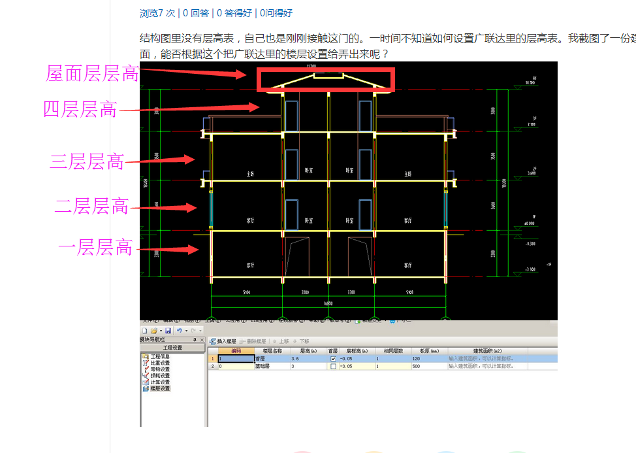Click the 编码 cell showing 0
Viewport: 636px width, 453px height.
pos(236,366)
